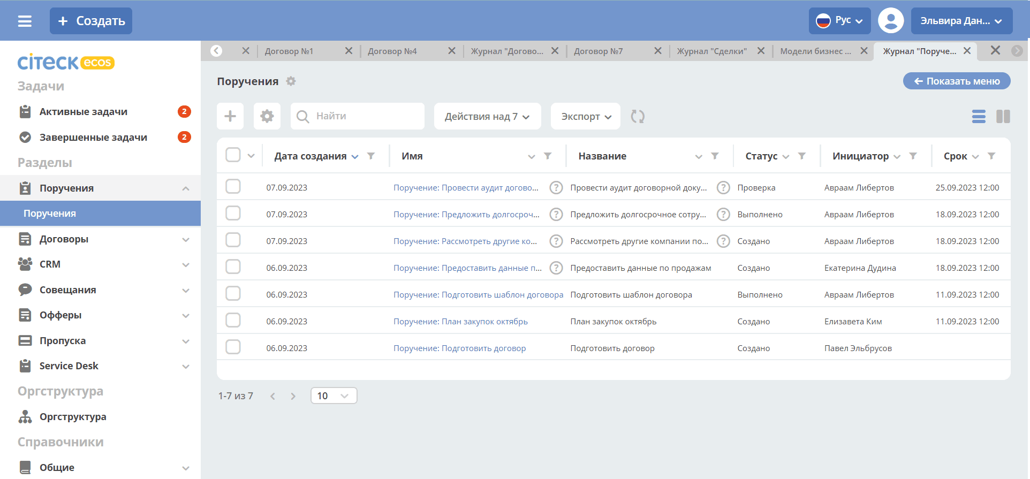Image resolution: width=1030 pixels, height=479 pixels.
Task: Click Citeck ecos logo
Action: 66,63
